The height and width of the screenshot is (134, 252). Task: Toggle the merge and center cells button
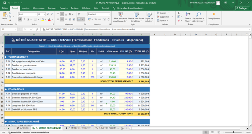(79, 20)
